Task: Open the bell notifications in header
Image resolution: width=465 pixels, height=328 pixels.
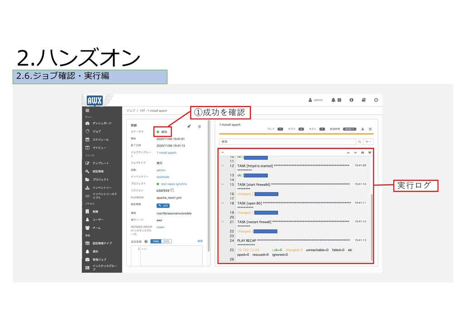Action: tap(336, 100)
